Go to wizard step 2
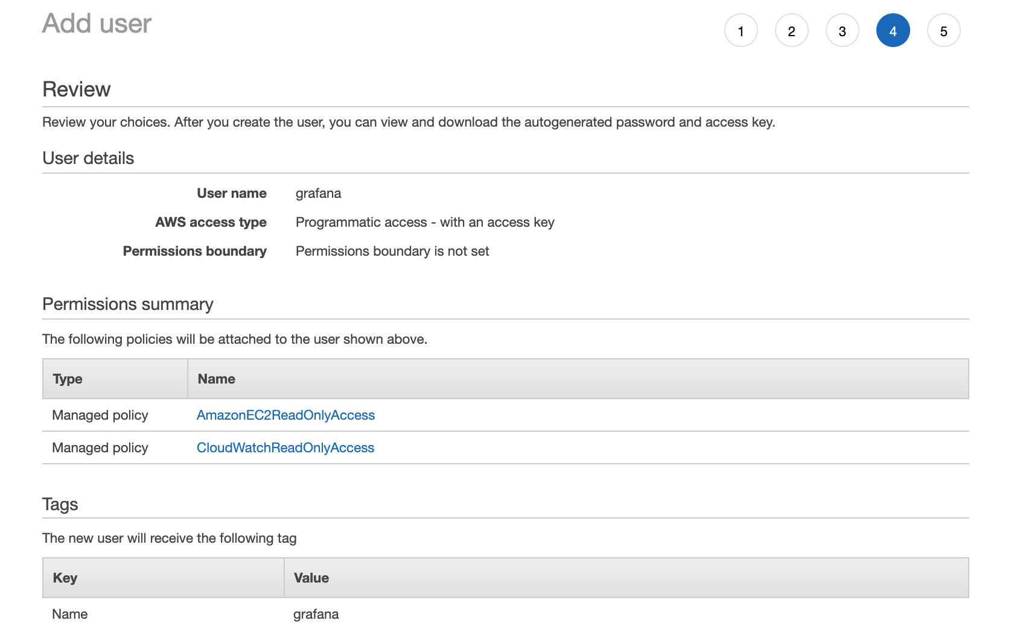This screenshot has width=1020, height=638. point(791,30)
